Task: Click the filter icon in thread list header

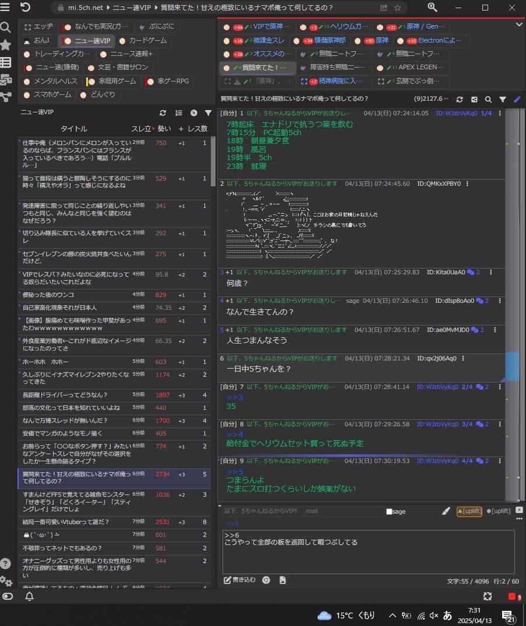Action: [208, 113]
